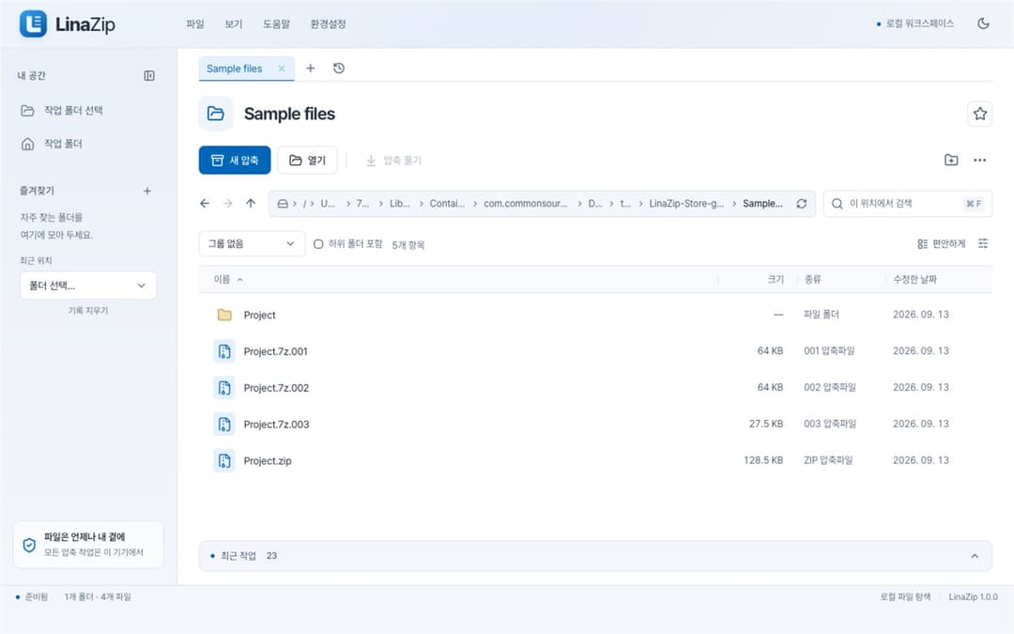1014x634 pixels.
Task: Add a new tab with plus
Action: [311, 68]
